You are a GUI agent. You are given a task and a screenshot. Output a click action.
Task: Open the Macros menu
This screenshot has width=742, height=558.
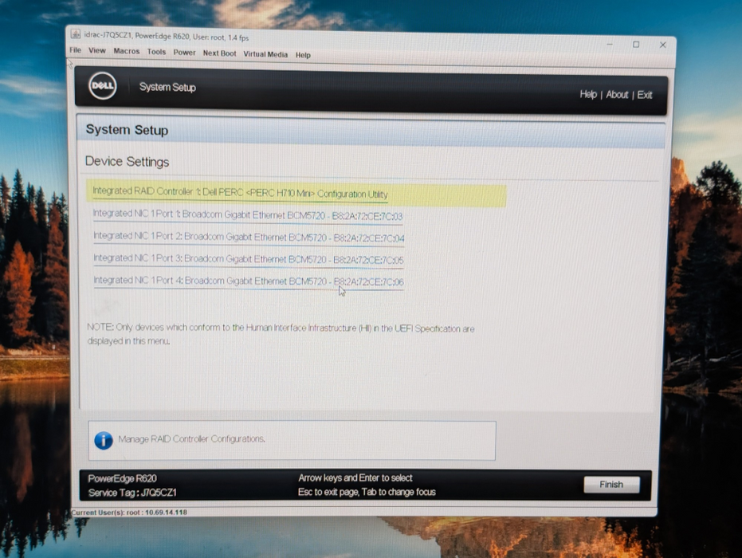coord(127,51)
